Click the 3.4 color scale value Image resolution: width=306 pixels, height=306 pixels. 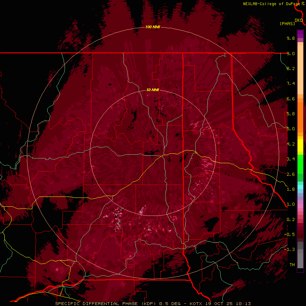click(x=291, y=159)
